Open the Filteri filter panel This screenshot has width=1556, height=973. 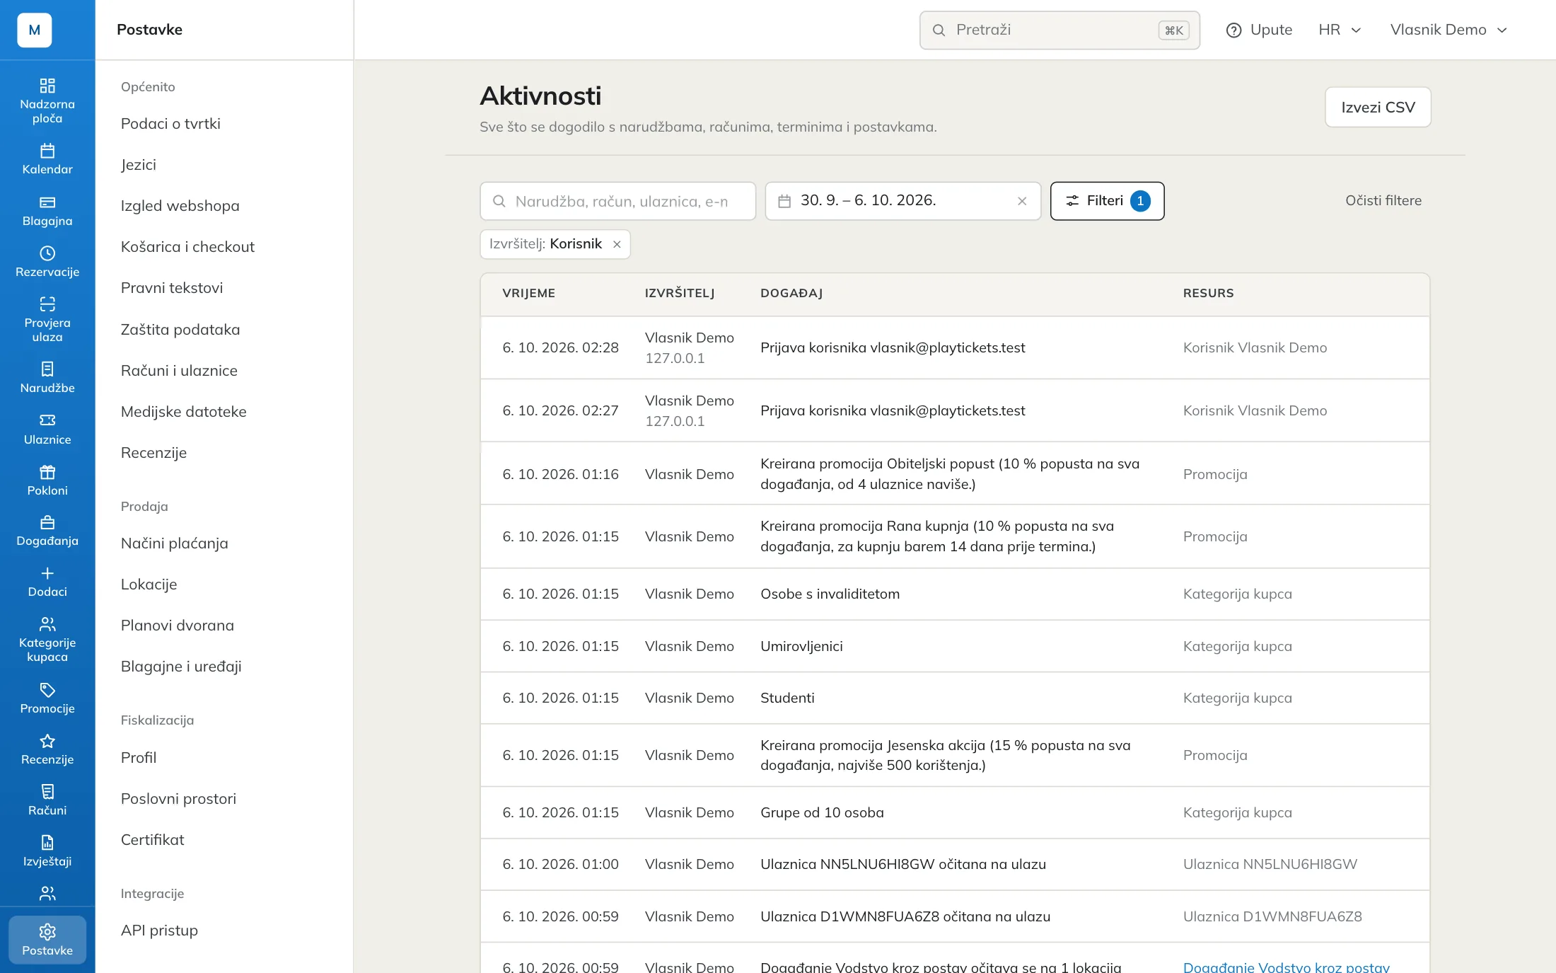coord(1107,201)
